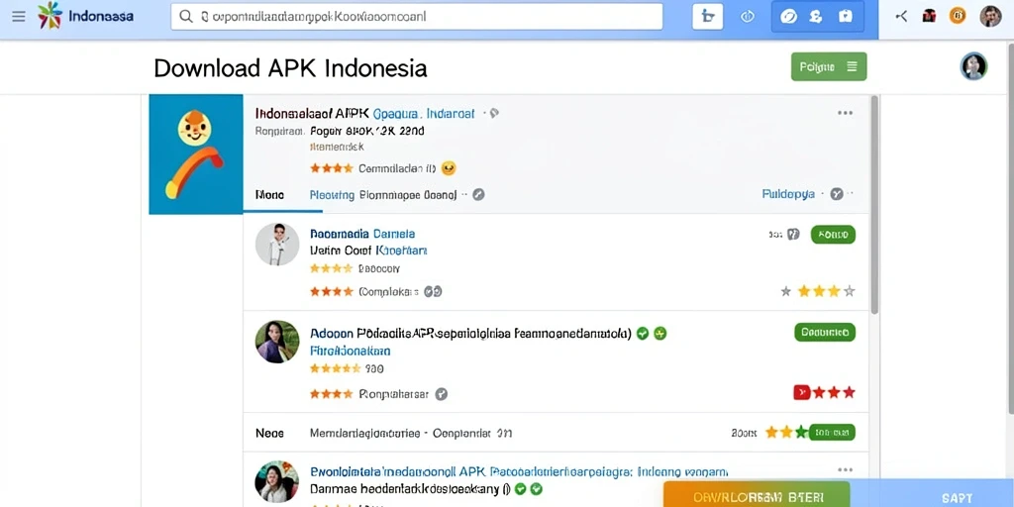The image size is (1014, 507).
Task: Select the Neoe label in list
Action: coord(269,433)
